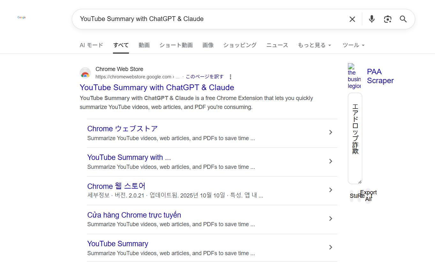This screenshot has height=266, width=435.
Task: Click the Google logo
Action: pos(21,18)
